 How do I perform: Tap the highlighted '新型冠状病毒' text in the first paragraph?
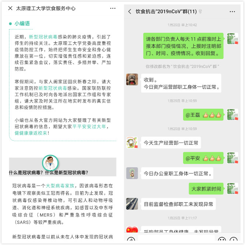(x=43, y=37)
